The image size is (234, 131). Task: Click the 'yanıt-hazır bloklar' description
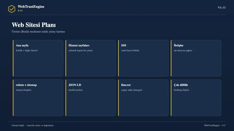130,50
